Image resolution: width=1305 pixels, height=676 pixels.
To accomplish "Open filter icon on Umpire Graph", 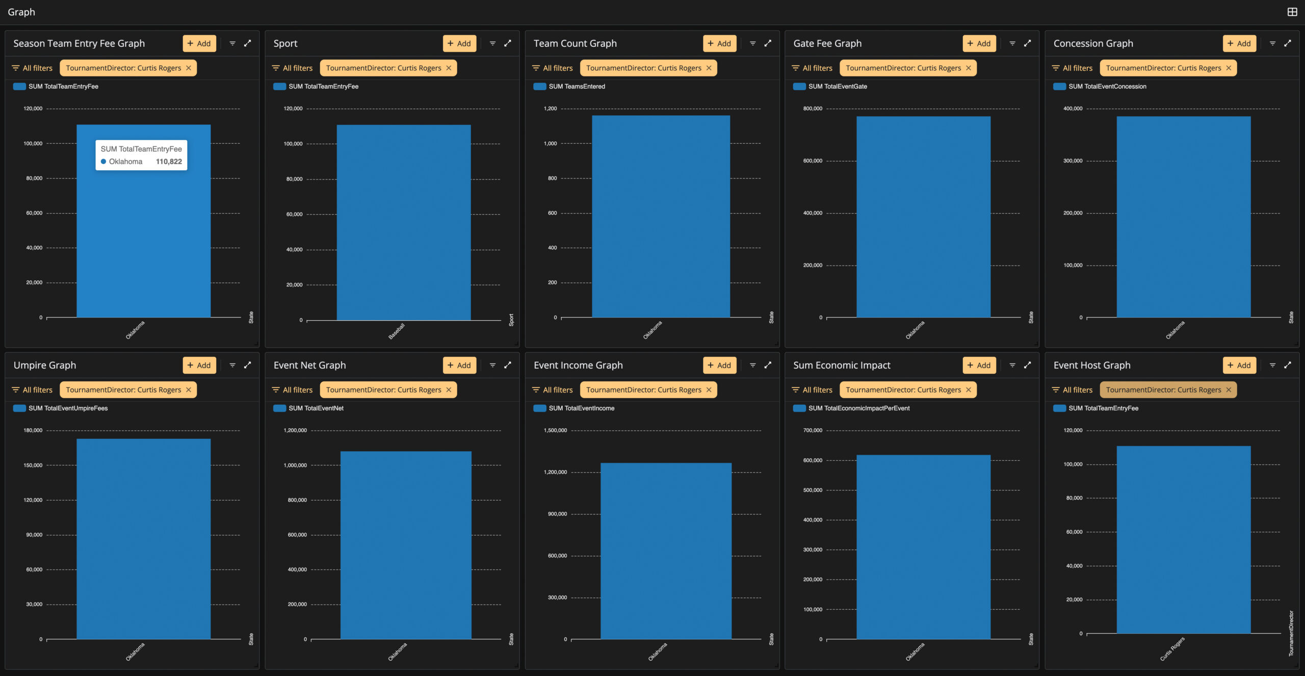I will click(x=232, y=365).
